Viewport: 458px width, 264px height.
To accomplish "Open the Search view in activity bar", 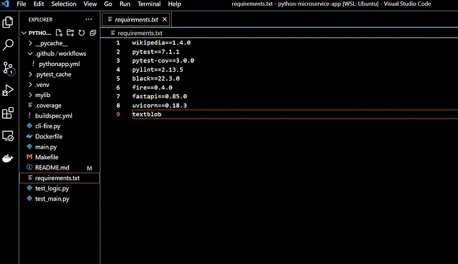I will 8,44.
